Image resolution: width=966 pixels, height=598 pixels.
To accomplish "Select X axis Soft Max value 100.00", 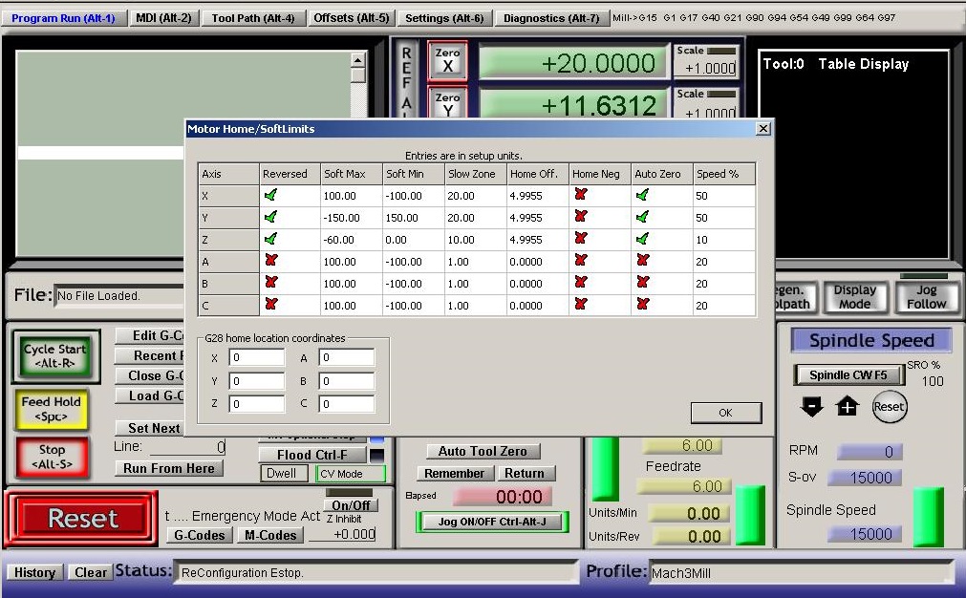I will 352,196.
